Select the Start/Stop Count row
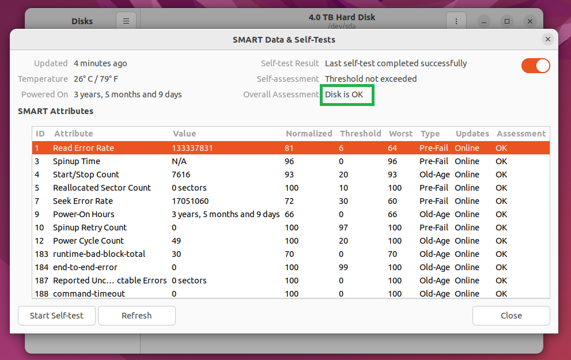This screenshot has width=571, height=360. pos(291,175)
